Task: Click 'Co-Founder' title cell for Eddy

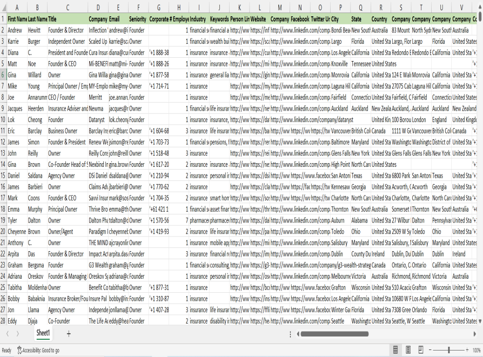Action: pos(68,321)
